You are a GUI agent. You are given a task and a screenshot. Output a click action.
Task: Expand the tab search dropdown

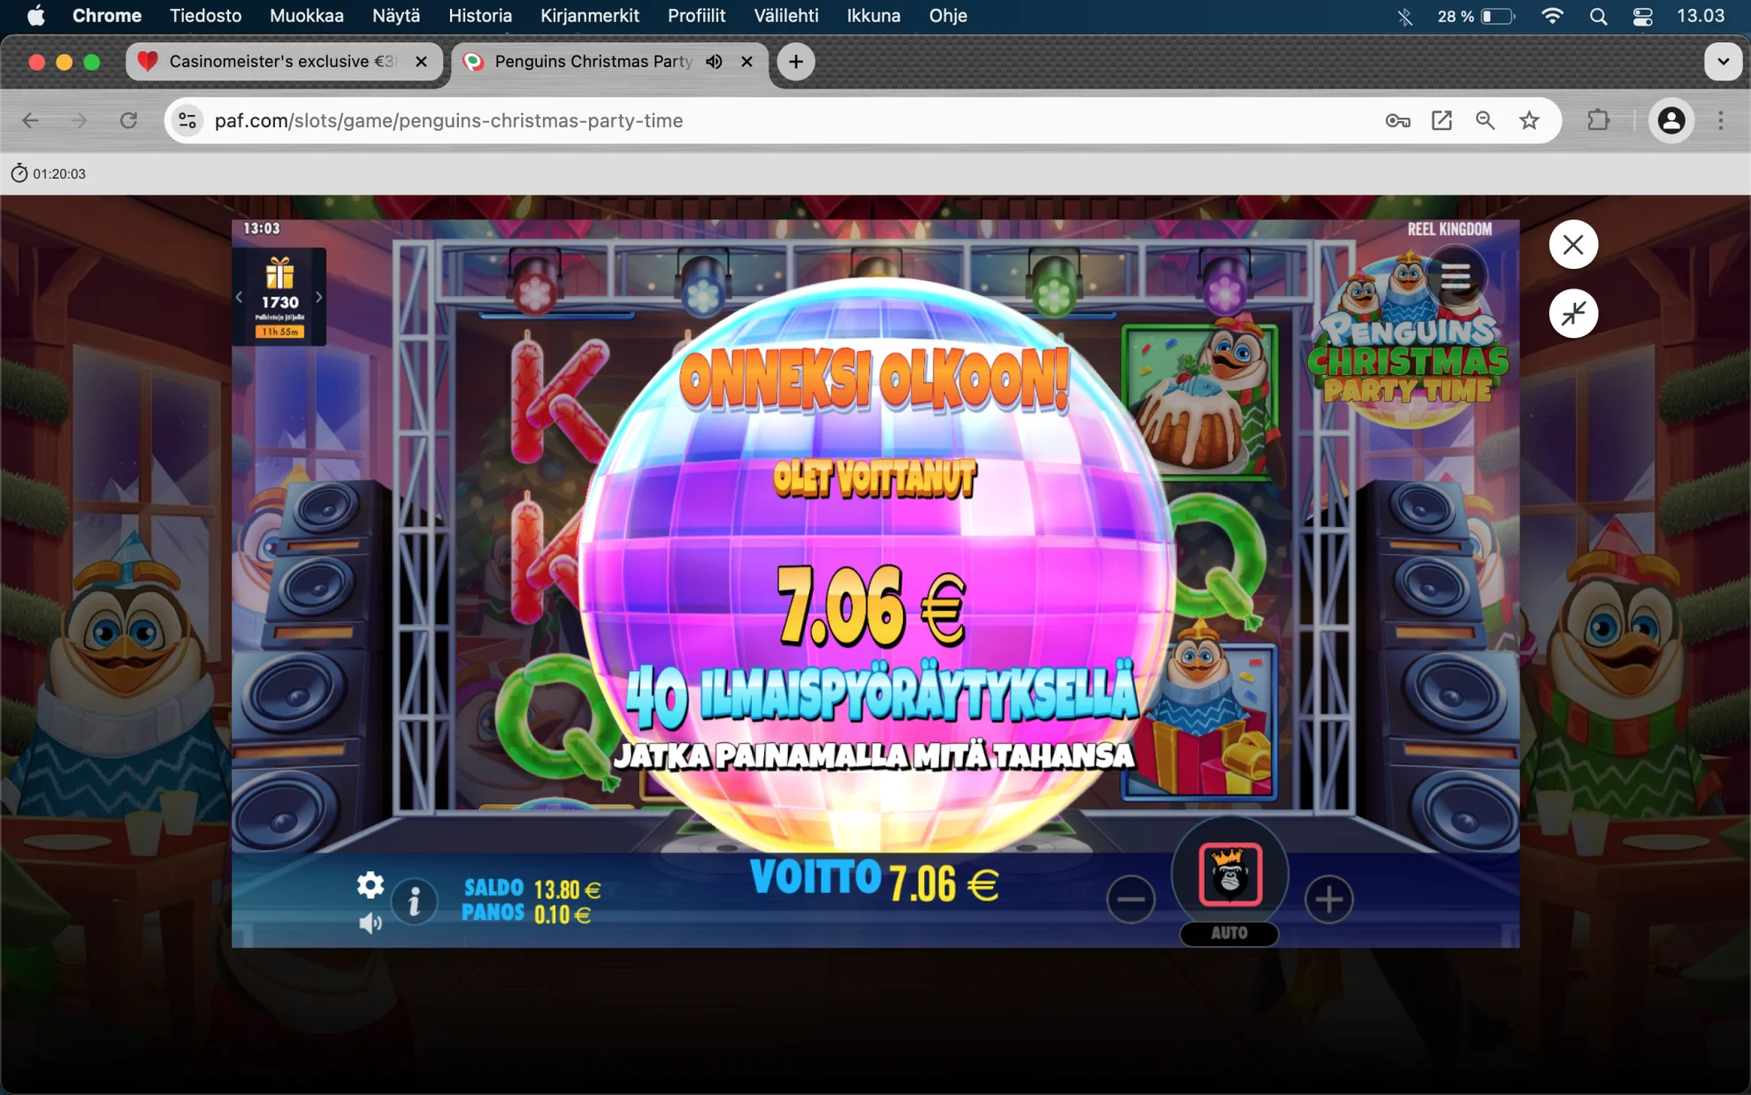click(1723, 61)
